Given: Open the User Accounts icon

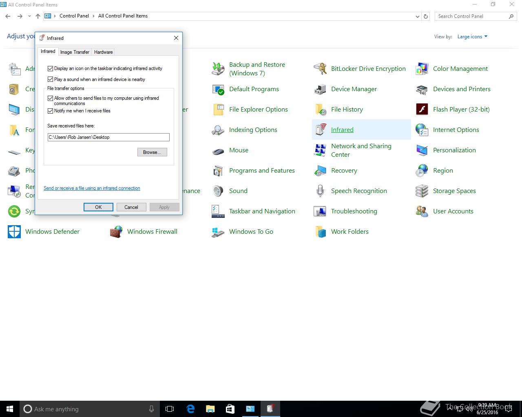Looking at the screenshot, I should coord(422,211).
